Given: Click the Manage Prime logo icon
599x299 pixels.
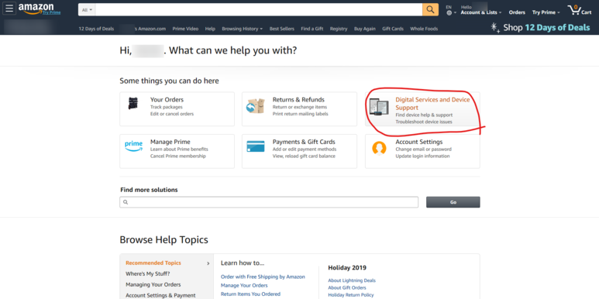Looking at the screenshot, I should [x=134, y=146].
